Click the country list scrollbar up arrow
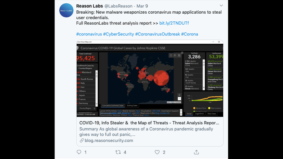This screenshot has width=283, height=159. pos(97,73)
